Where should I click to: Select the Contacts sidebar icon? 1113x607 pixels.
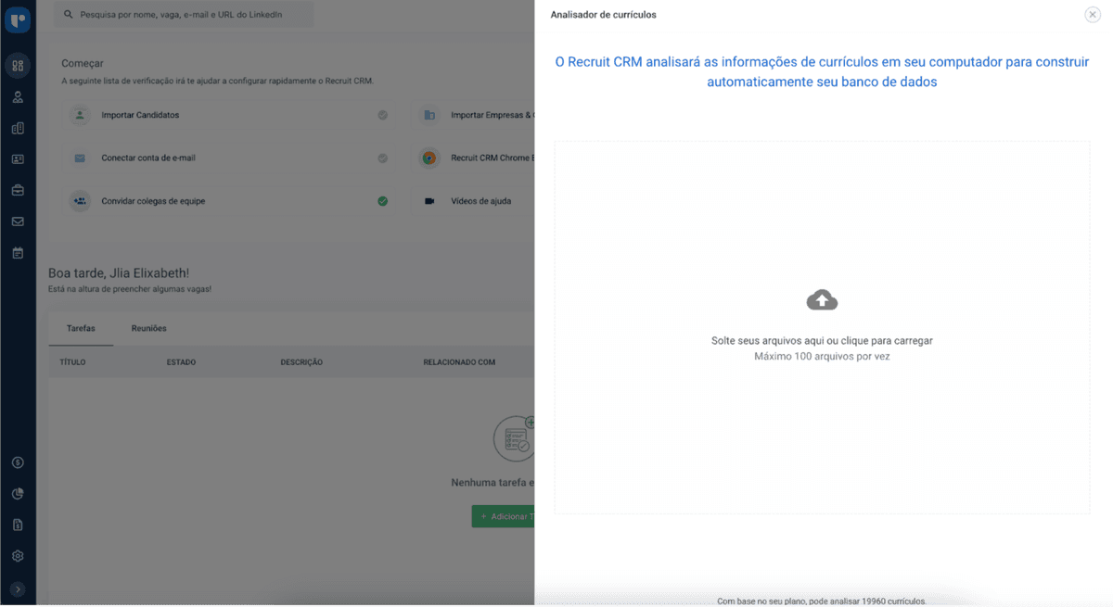tap(18, 158)
